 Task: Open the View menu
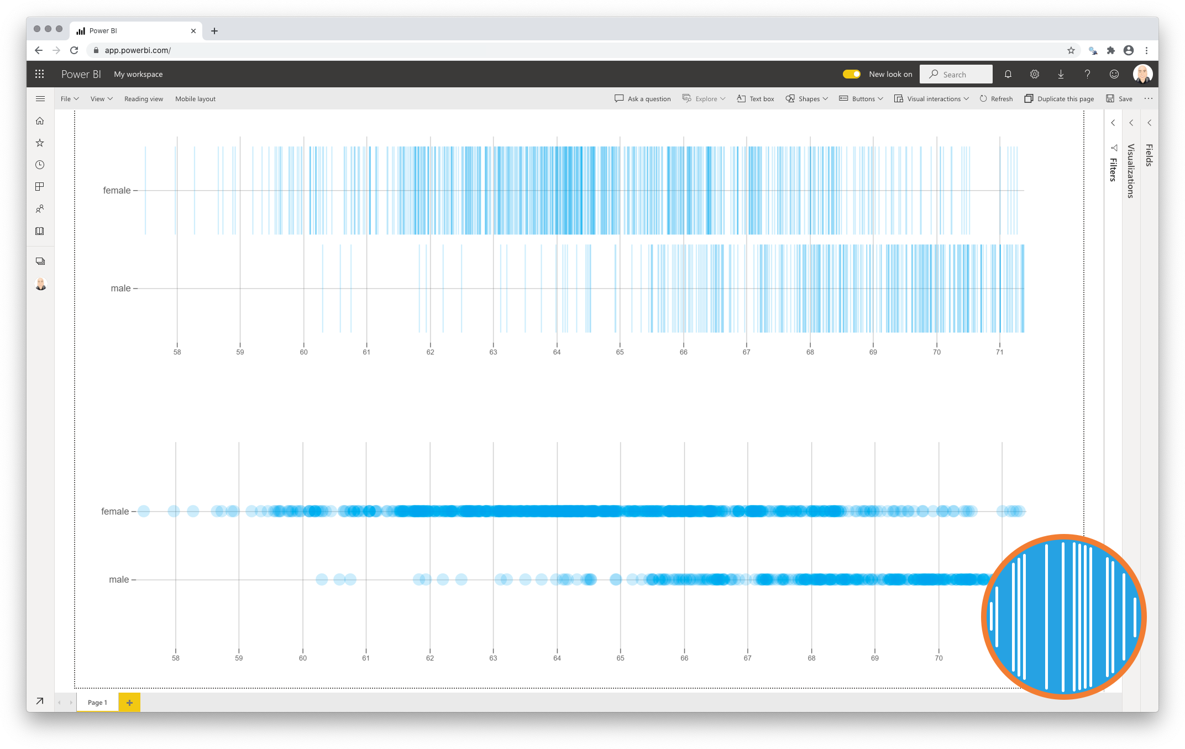[x=100, y=98]
